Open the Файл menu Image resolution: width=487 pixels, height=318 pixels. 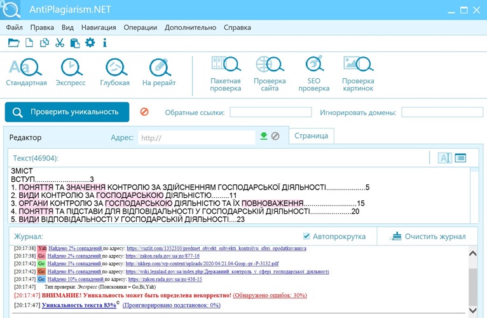coord(14,27)
